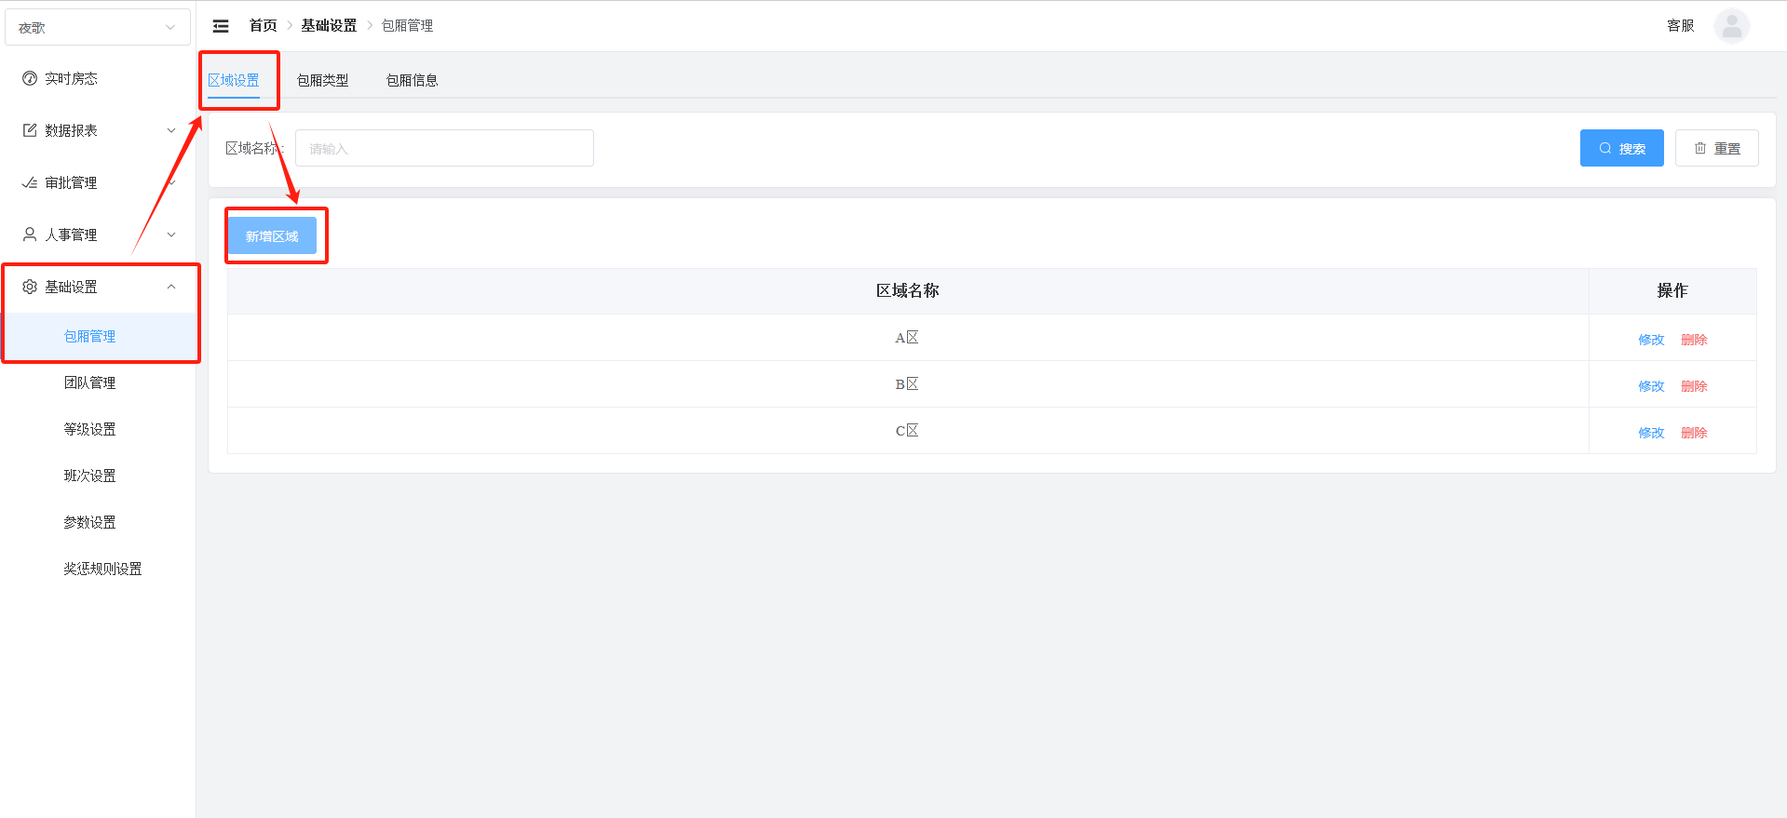Click 删除 for B区 row
This screenshot has height=818, width=1787.
tap(1694, 386)
